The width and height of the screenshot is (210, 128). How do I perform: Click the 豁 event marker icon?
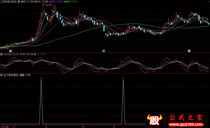point(189,50)
